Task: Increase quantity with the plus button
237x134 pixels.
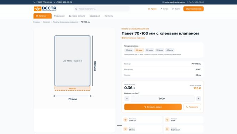Action: 199,98
